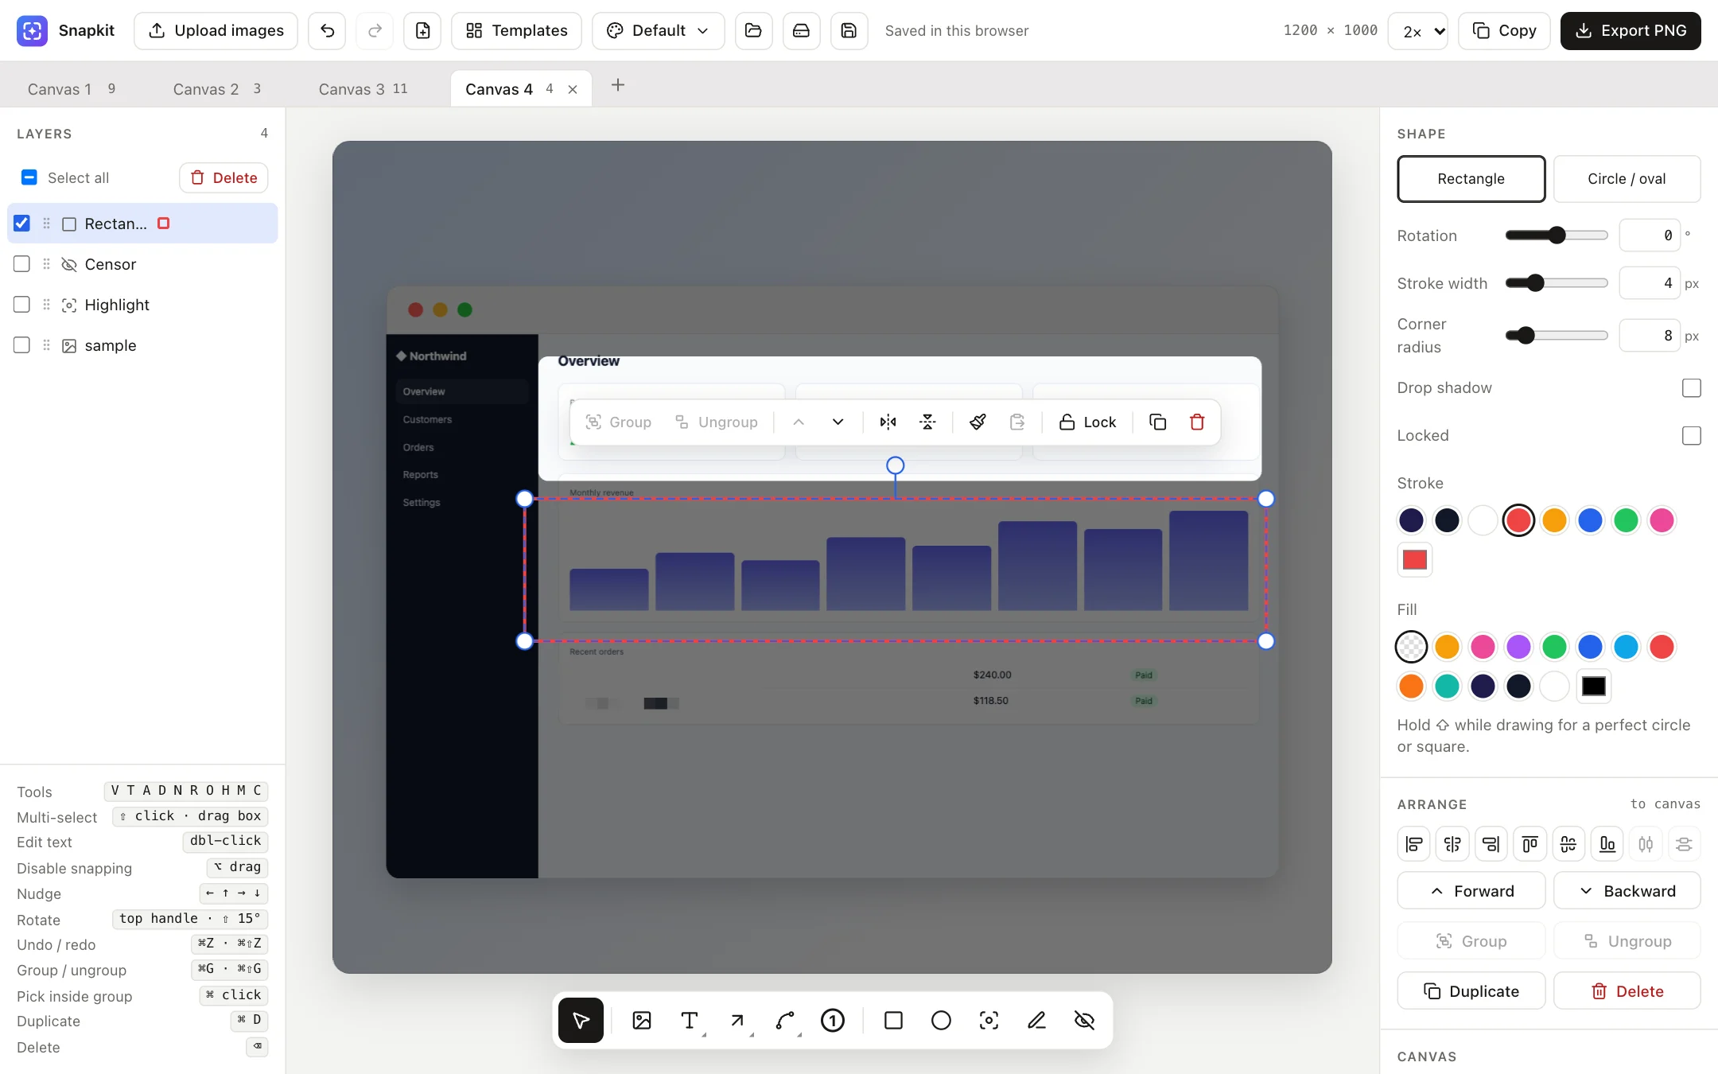Click the open folder icon in header
1718x1074 pixels.
pos(753,31)
